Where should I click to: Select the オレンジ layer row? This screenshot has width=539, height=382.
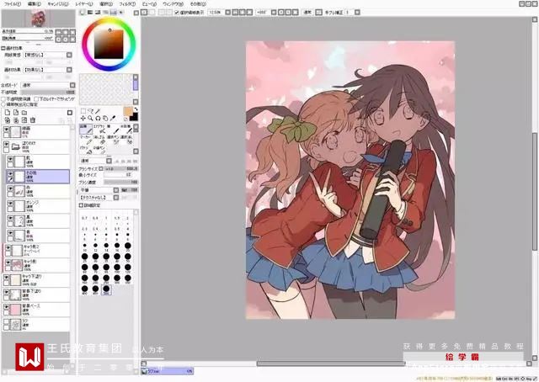(x=38, y=206)
